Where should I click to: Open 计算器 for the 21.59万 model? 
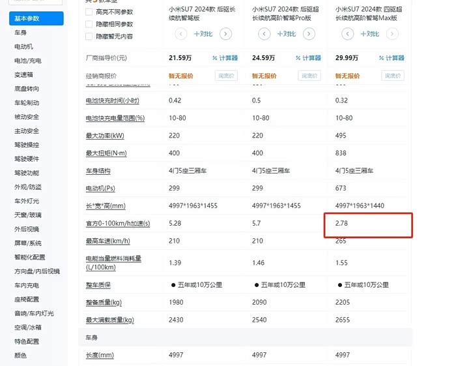coord(224,58)
